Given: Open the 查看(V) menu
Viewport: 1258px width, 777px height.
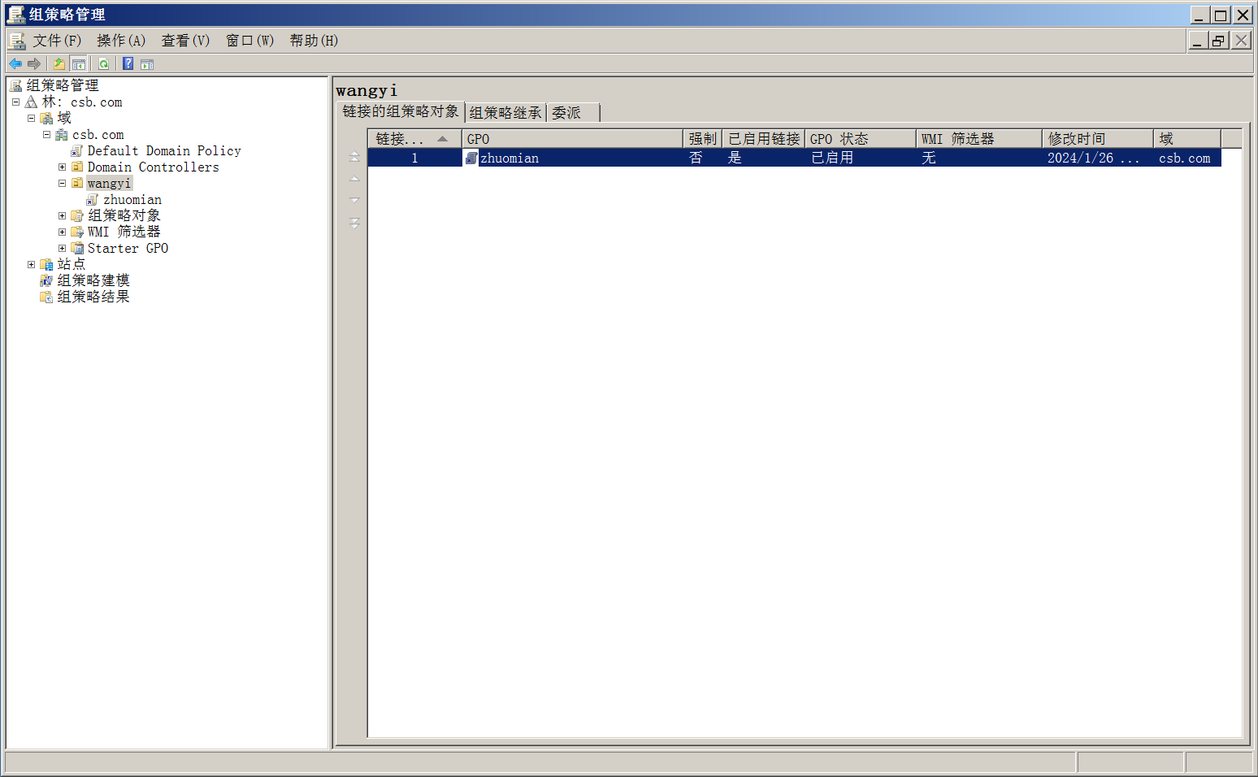Looking at the screenshot, I should point(185,41).
